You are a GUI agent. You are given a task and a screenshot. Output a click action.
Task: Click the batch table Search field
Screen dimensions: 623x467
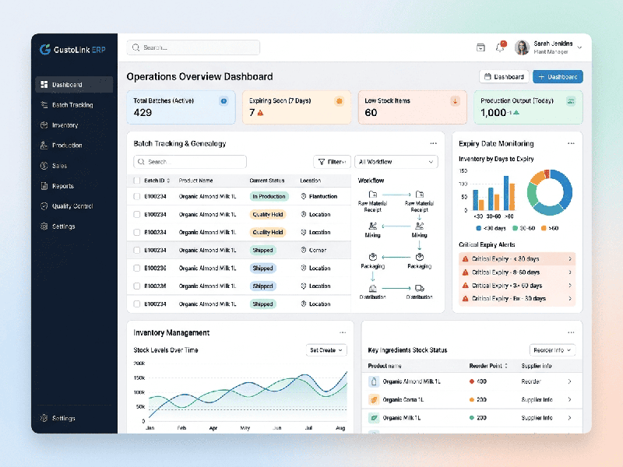[x=190, y=162]
